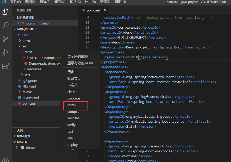231x162 pixels.
Task: Expand the .mvn folder
Action: click(x=20, y=40)
